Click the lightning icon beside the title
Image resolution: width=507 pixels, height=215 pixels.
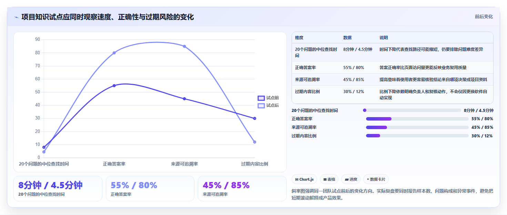click(16, 17)
